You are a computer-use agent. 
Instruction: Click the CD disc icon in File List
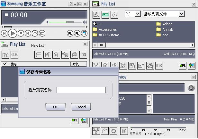point(114,15)
